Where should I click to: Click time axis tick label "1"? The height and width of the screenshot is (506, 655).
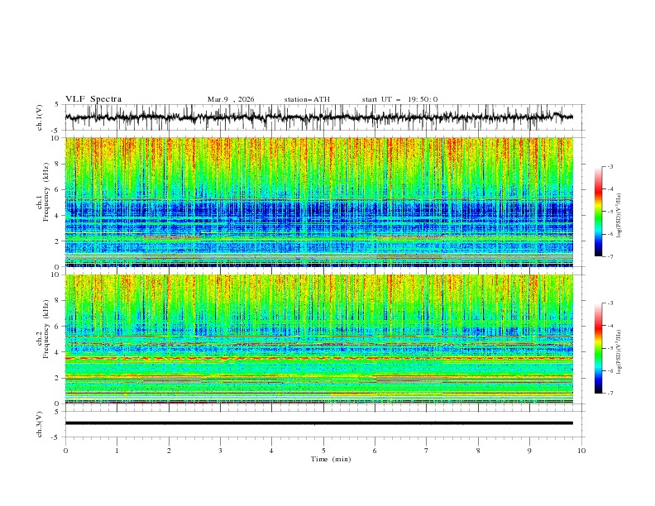coord(117,451)
